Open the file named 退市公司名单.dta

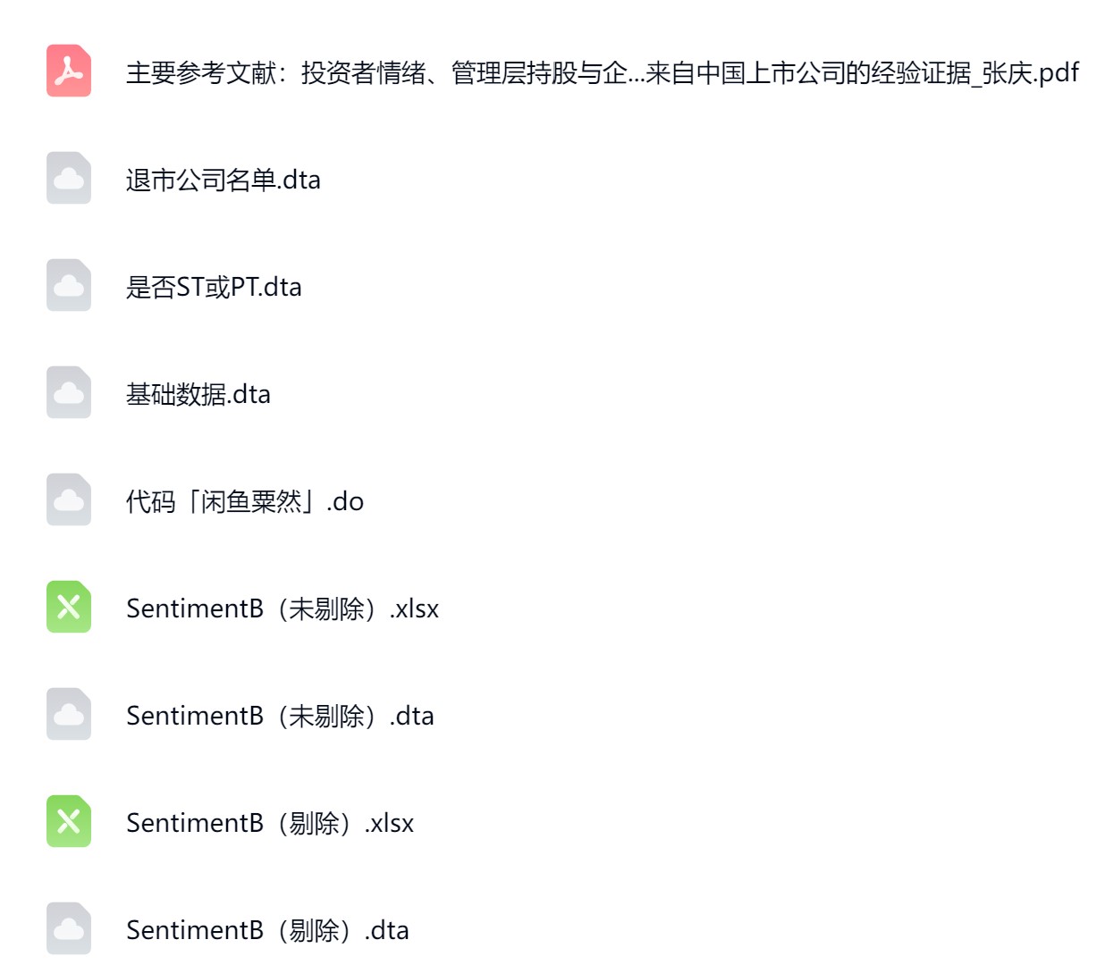(x=223, y=180)
